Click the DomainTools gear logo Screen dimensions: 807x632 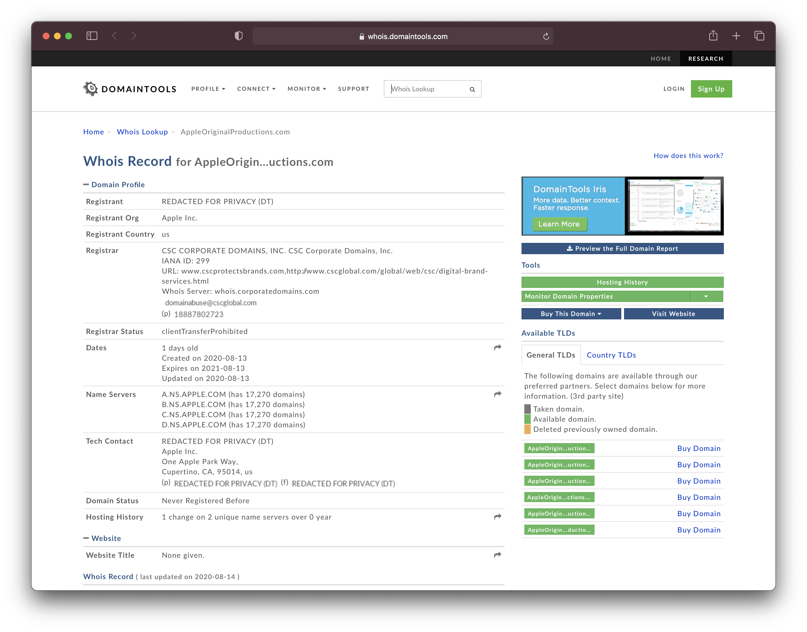(90, 89)
